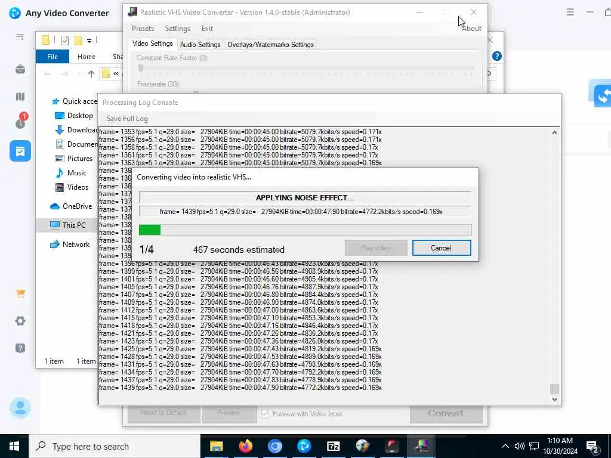
Task: Click the blue convert arrows icon at right edge
Action: pyautogui.click(x=603, y=95)
